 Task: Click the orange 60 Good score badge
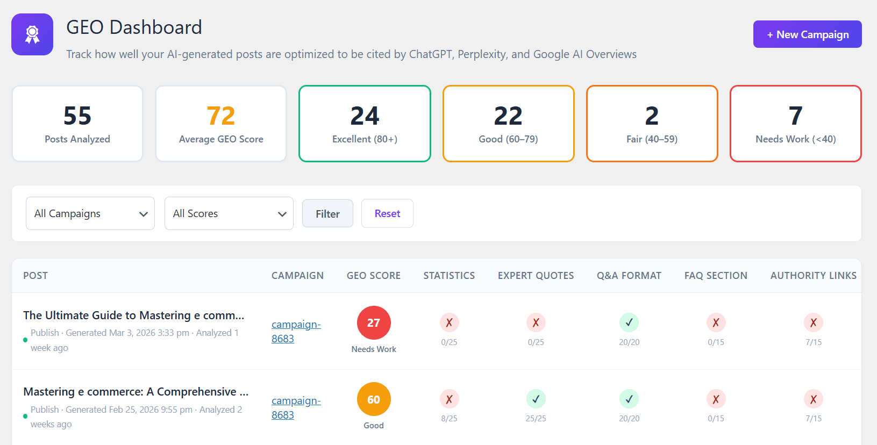374,399
